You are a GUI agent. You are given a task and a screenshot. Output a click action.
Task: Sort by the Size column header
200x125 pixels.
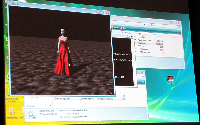[155, 35]
